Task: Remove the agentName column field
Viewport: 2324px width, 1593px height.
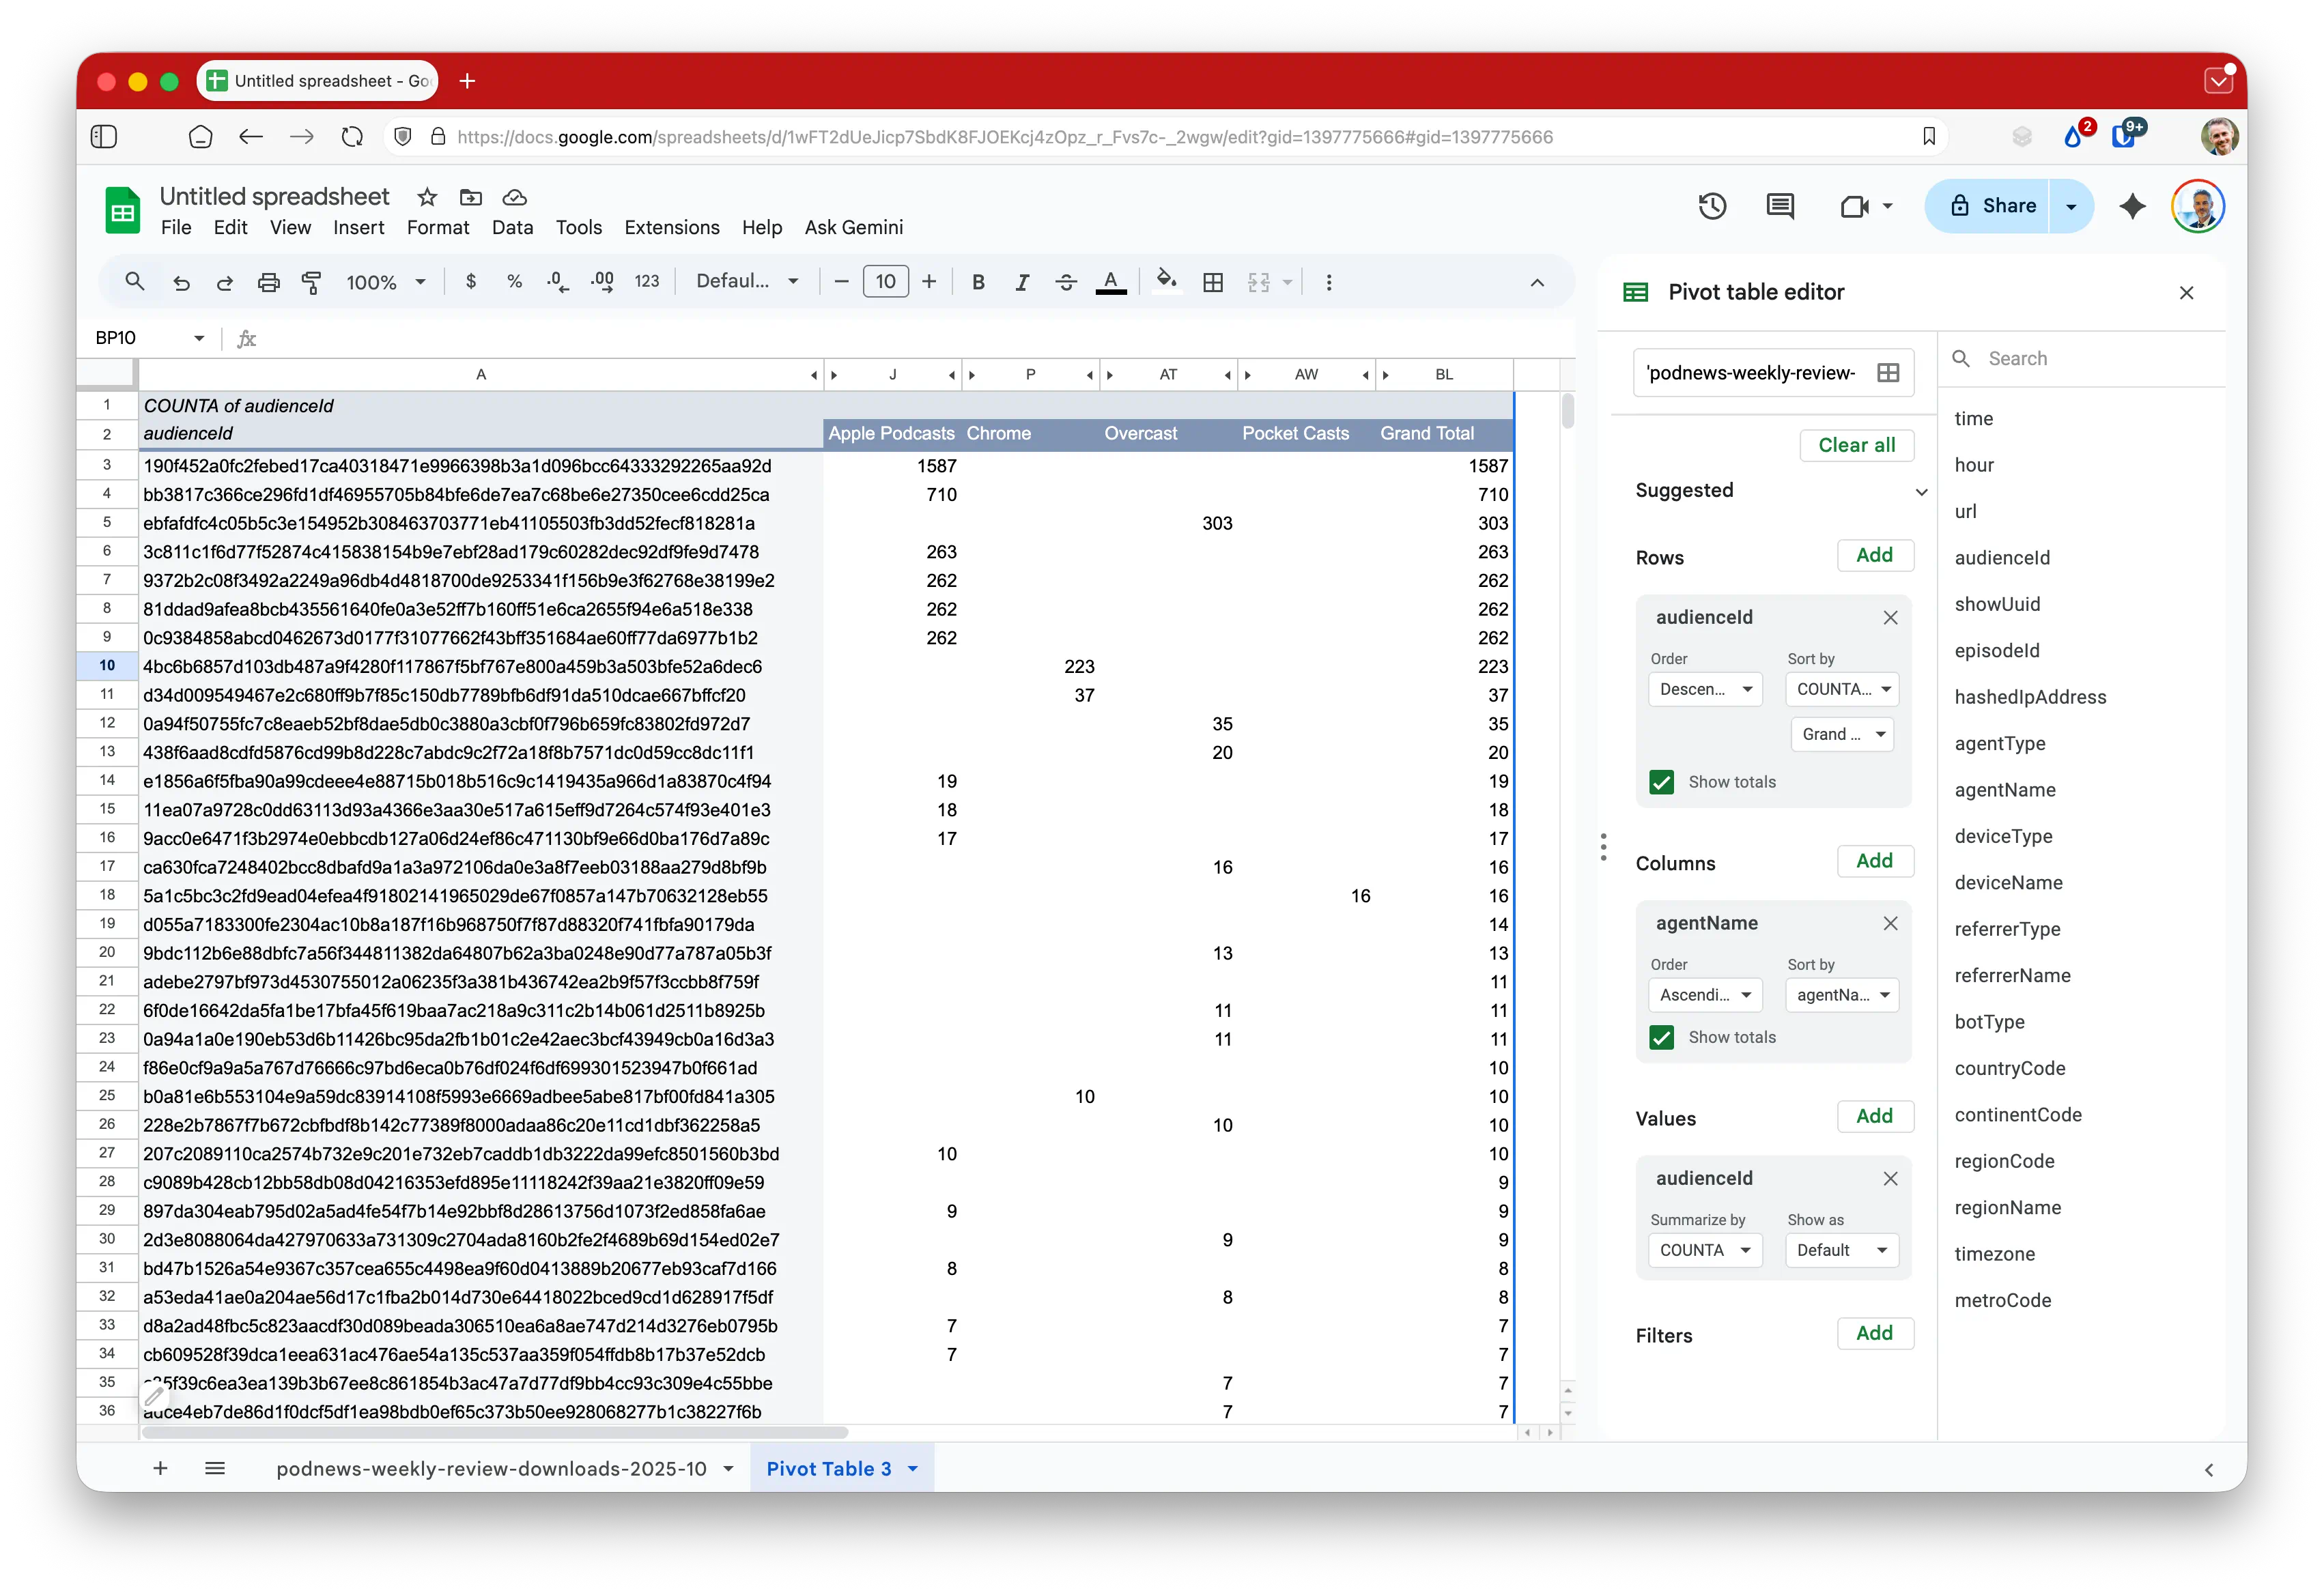Action: [x=1890, y=923]
